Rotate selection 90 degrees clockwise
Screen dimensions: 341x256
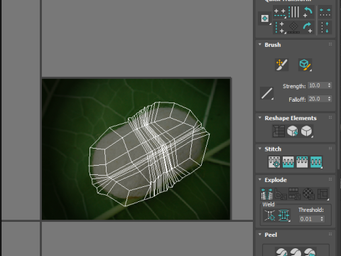(x=308, y=28)
